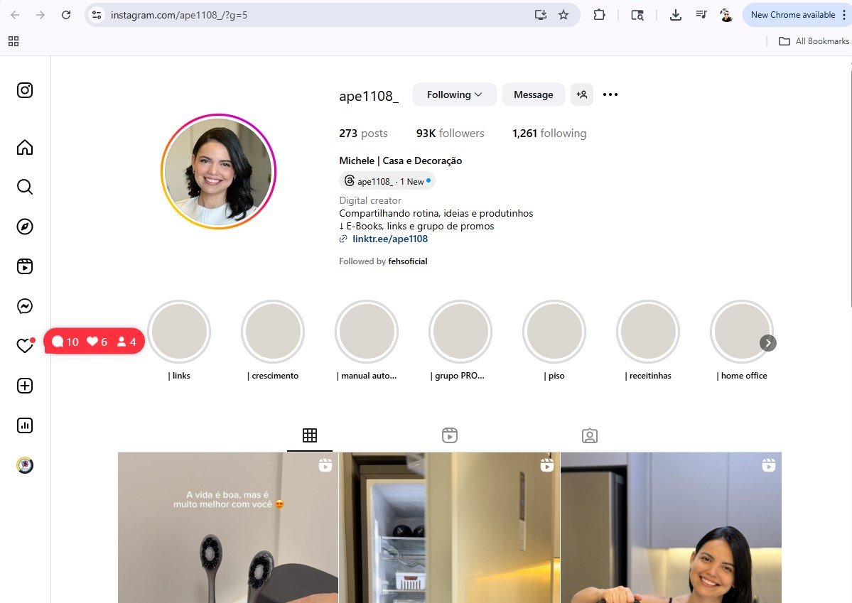852x603 pixels.
Task: Open Reels from the left sidebar
Action: (x=25, y=266)
